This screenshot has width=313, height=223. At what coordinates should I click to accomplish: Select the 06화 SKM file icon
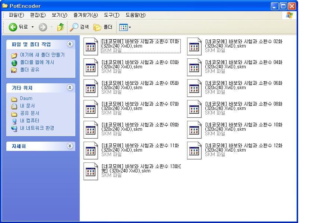pyautogui.click(x=194, y=88)
